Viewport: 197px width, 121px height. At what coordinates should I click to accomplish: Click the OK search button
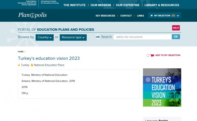[176, 37]
